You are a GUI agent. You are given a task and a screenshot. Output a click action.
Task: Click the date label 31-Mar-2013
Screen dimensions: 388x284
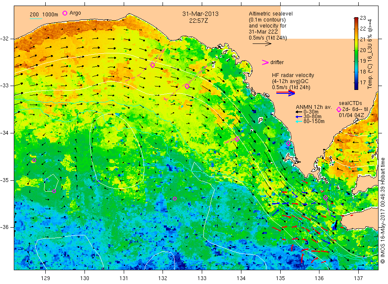click(x=200, y=14)
